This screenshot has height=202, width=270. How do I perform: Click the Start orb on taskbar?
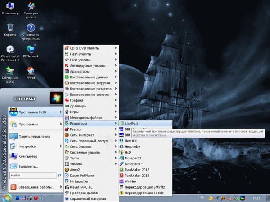[x=7, y=198]
